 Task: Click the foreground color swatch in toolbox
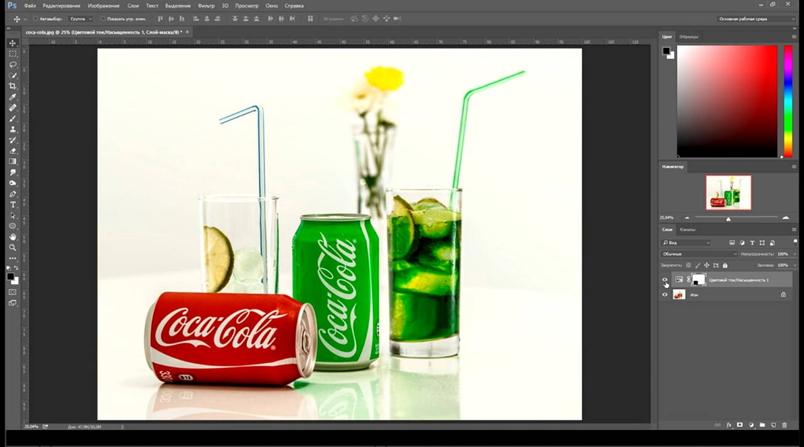[10, 276]
